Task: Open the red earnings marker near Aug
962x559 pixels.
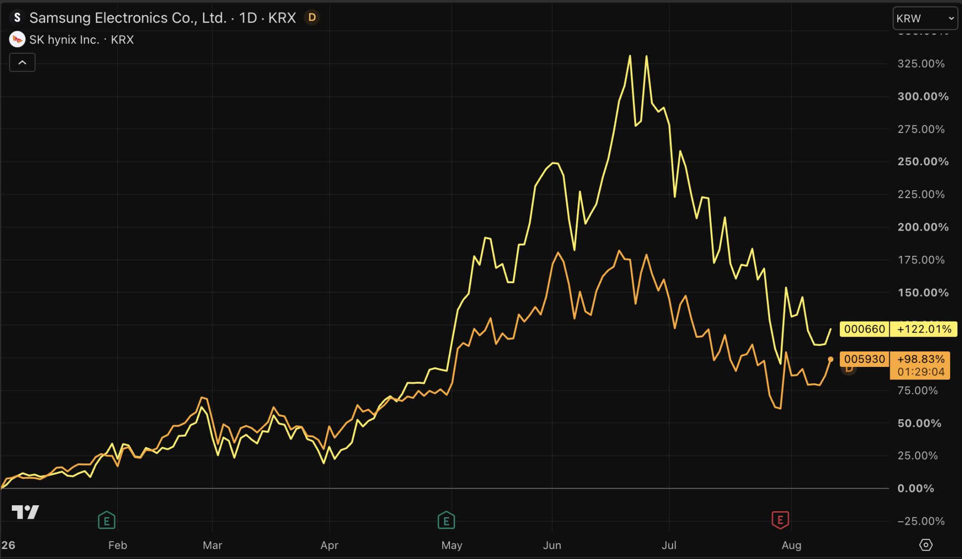Action: click(780, 520)
